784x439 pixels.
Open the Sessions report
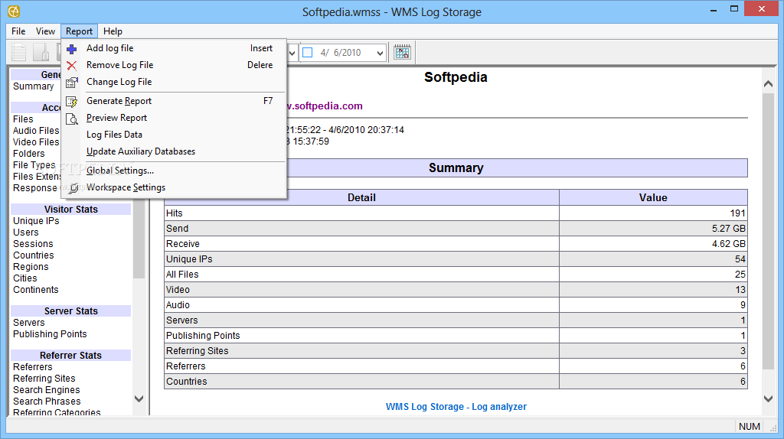(33, 244)
